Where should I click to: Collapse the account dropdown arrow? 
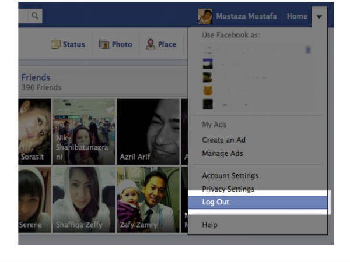click(x=319, y=16)
